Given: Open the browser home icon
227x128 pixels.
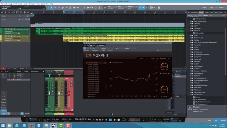Looking at the screenshot, I should (x=189, y=12).
